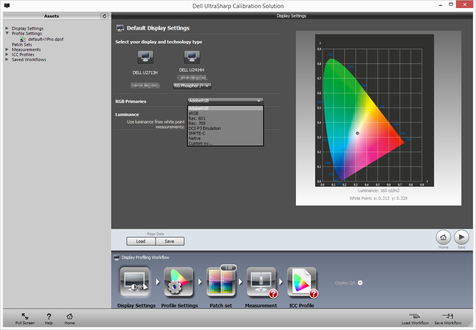Click the 118 patch count badge
The height and width of the screenshot is (330, 476).
(228, 268)
